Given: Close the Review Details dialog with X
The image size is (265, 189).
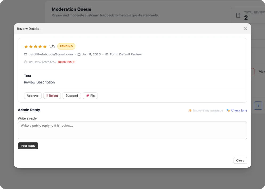Looking at the screenshot, I should click(x=246, y=29).
